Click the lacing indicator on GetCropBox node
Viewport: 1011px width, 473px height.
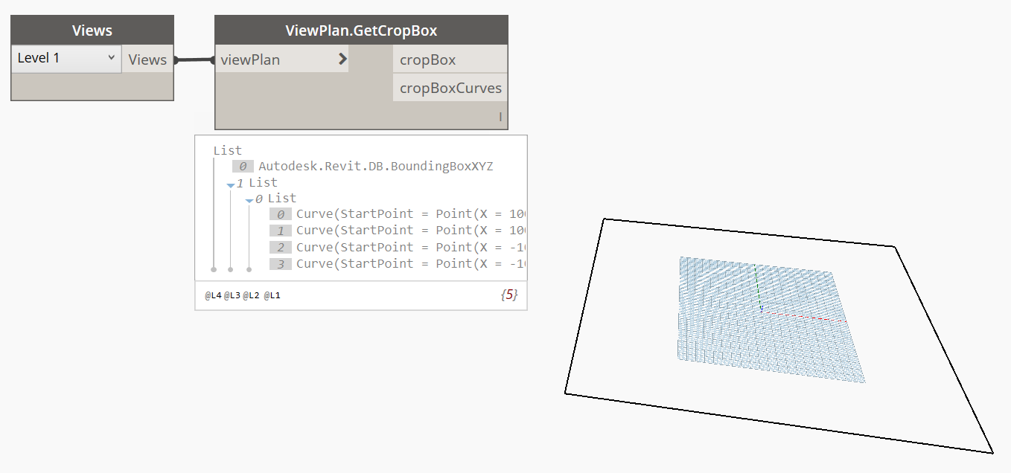500,117
